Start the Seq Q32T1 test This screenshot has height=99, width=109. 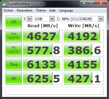[x=14, y=36]
